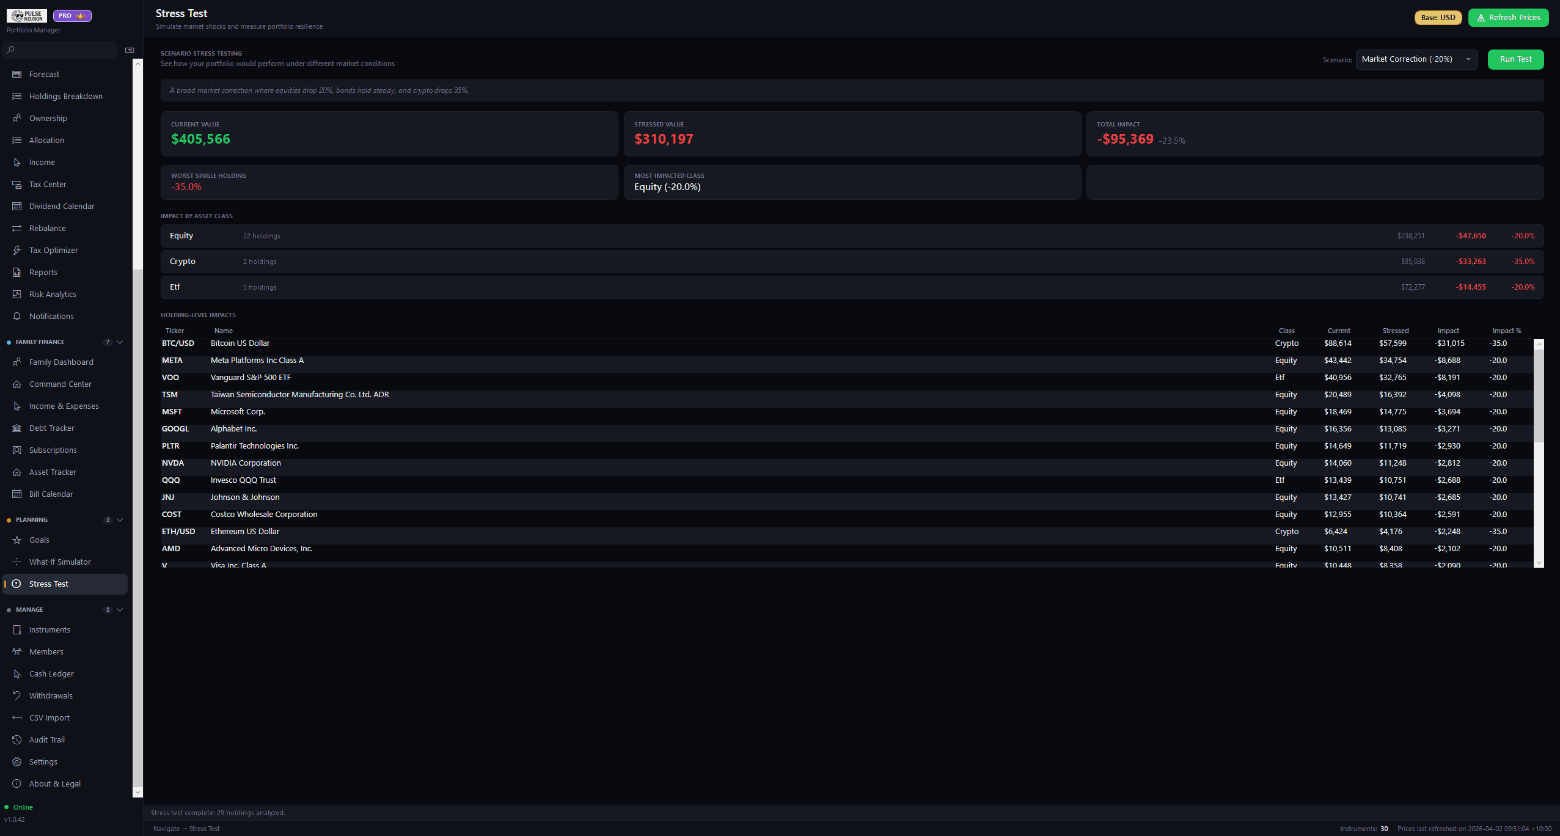1560x836 pixels.
Task: Open the Forecast section icon
Action: (x=17, y=74)
